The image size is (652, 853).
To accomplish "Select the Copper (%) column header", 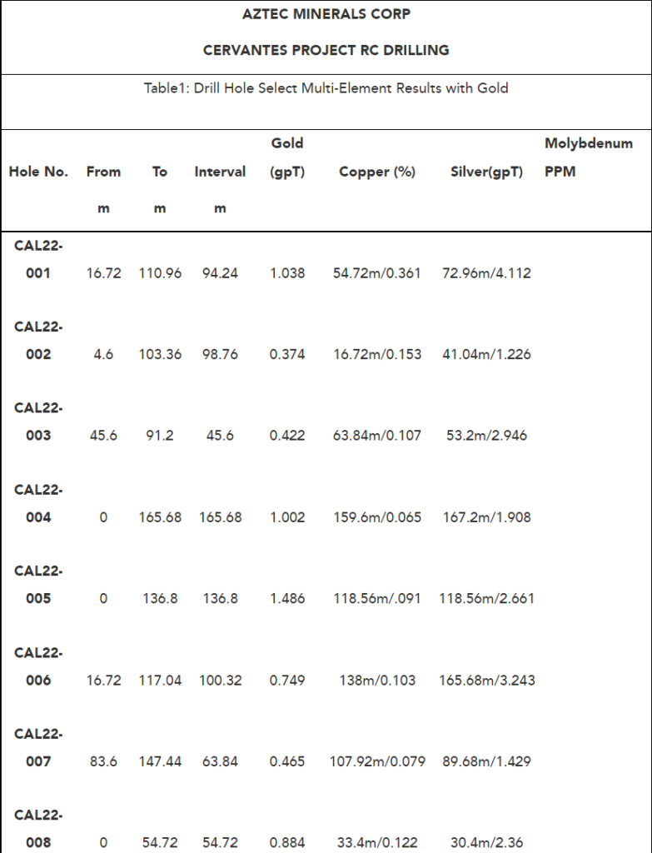I will point(377,172).
